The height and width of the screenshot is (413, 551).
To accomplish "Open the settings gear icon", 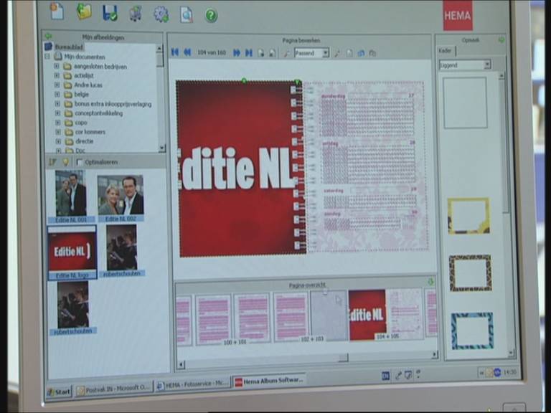I will tap(161, 14).
